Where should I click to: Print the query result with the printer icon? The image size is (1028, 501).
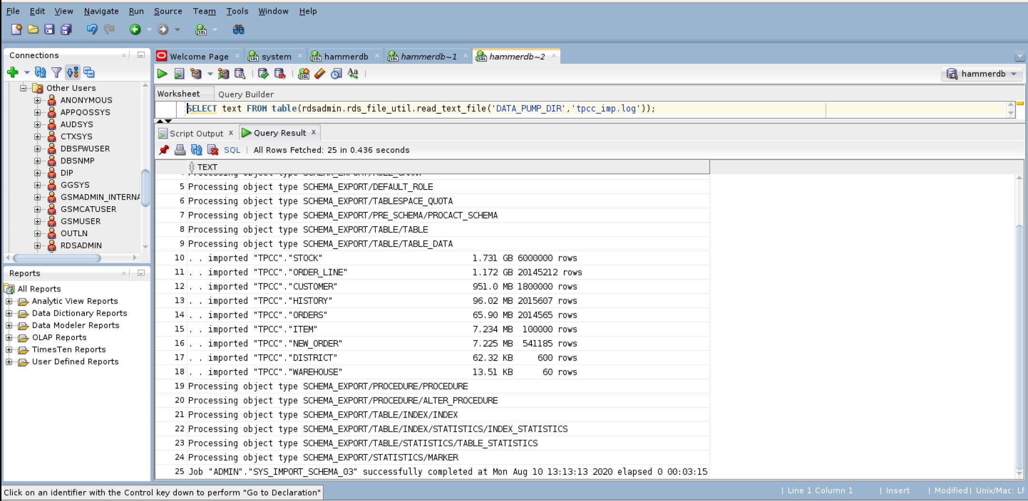[x=180, y=150]
